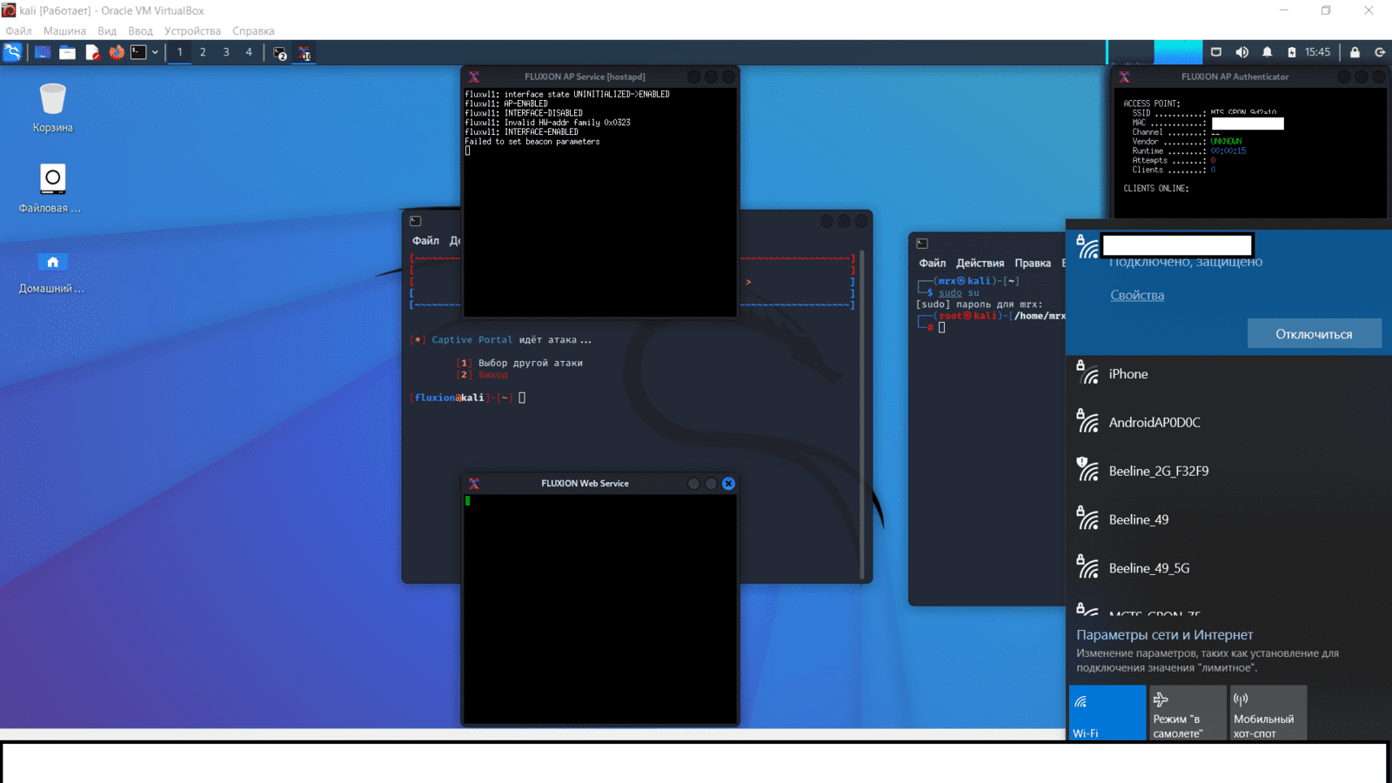
Task: Click the terminal icon in fluxion terminal title bar
Action: click(416, 221)
